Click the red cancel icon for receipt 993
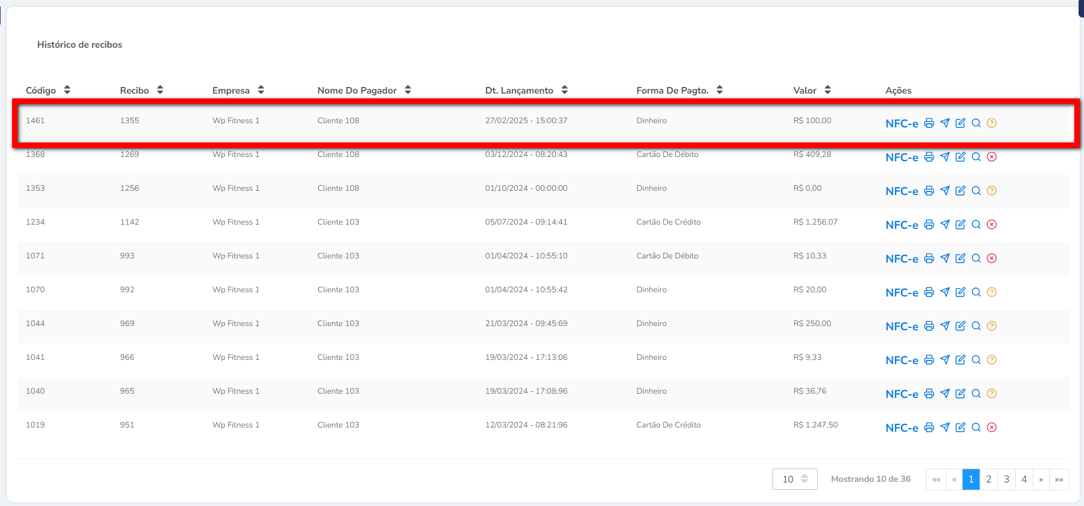 [x=992, y=258]
